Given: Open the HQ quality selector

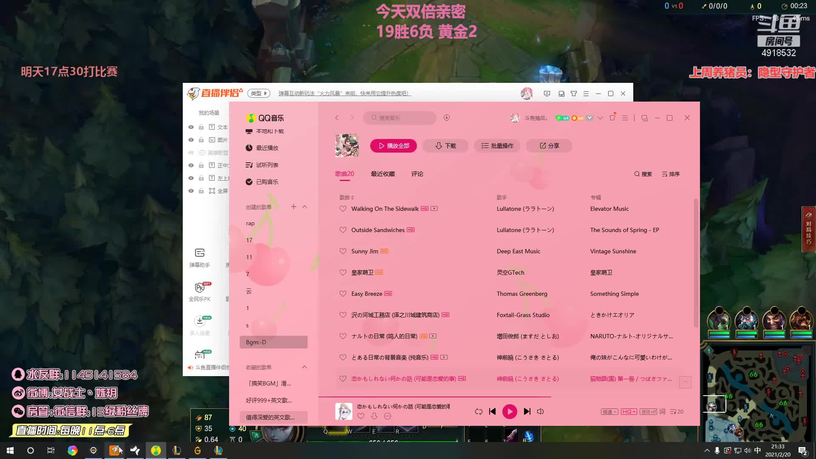Looking at the screenshot, I should coord(629,412).
